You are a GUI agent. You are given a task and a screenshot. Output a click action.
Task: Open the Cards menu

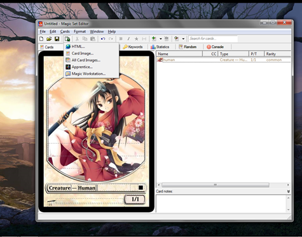click(65, 32)
